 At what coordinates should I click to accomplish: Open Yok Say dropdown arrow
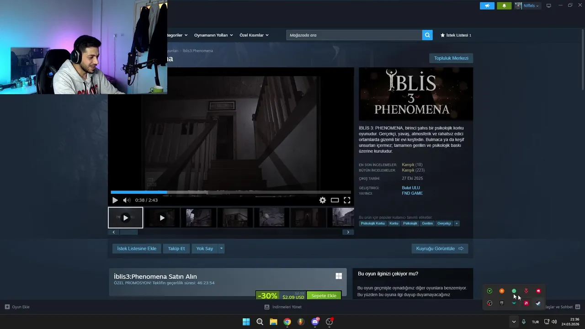coord(221,249)
